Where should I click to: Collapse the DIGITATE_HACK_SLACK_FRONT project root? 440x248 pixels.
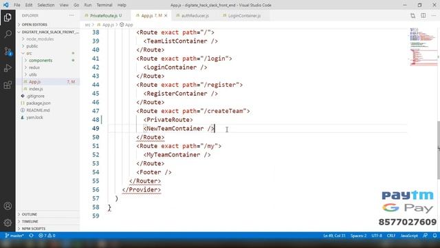pos(47,32)
